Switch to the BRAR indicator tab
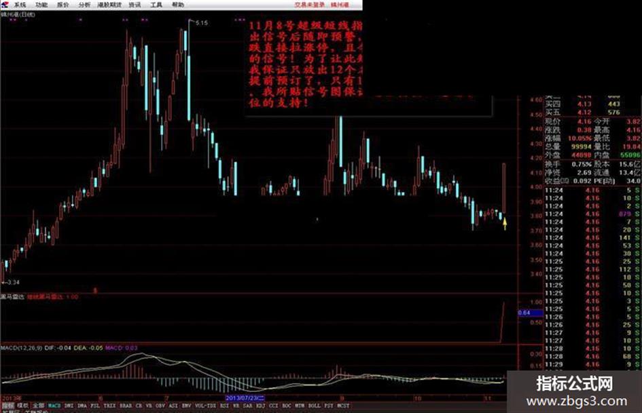Viewport: 642px width, 413px height. [x=126, y=406]
